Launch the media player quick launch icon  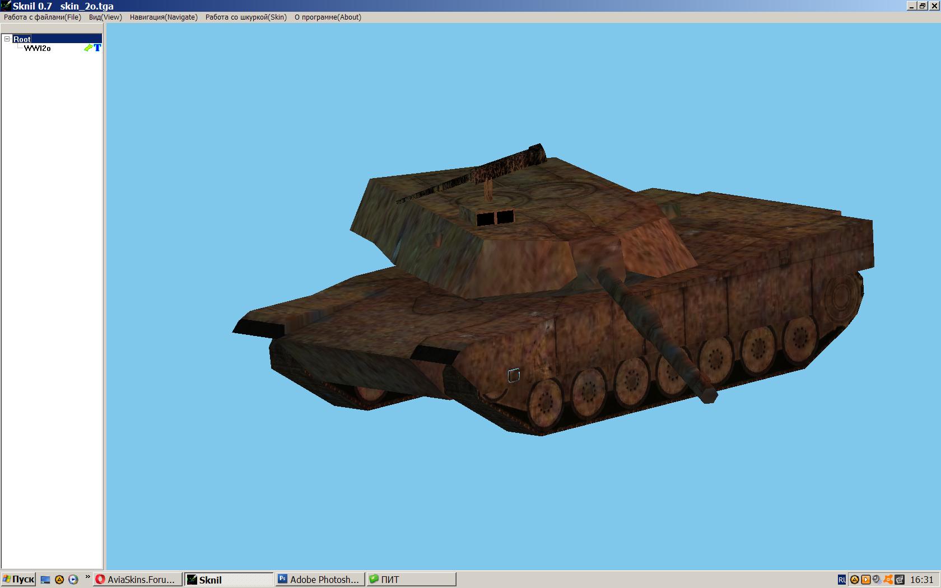click(73, 580)
